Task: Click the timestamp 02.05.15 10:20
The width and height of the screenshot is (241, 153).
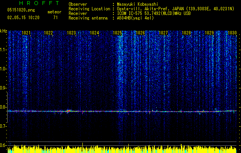Action: pos(23,18)
